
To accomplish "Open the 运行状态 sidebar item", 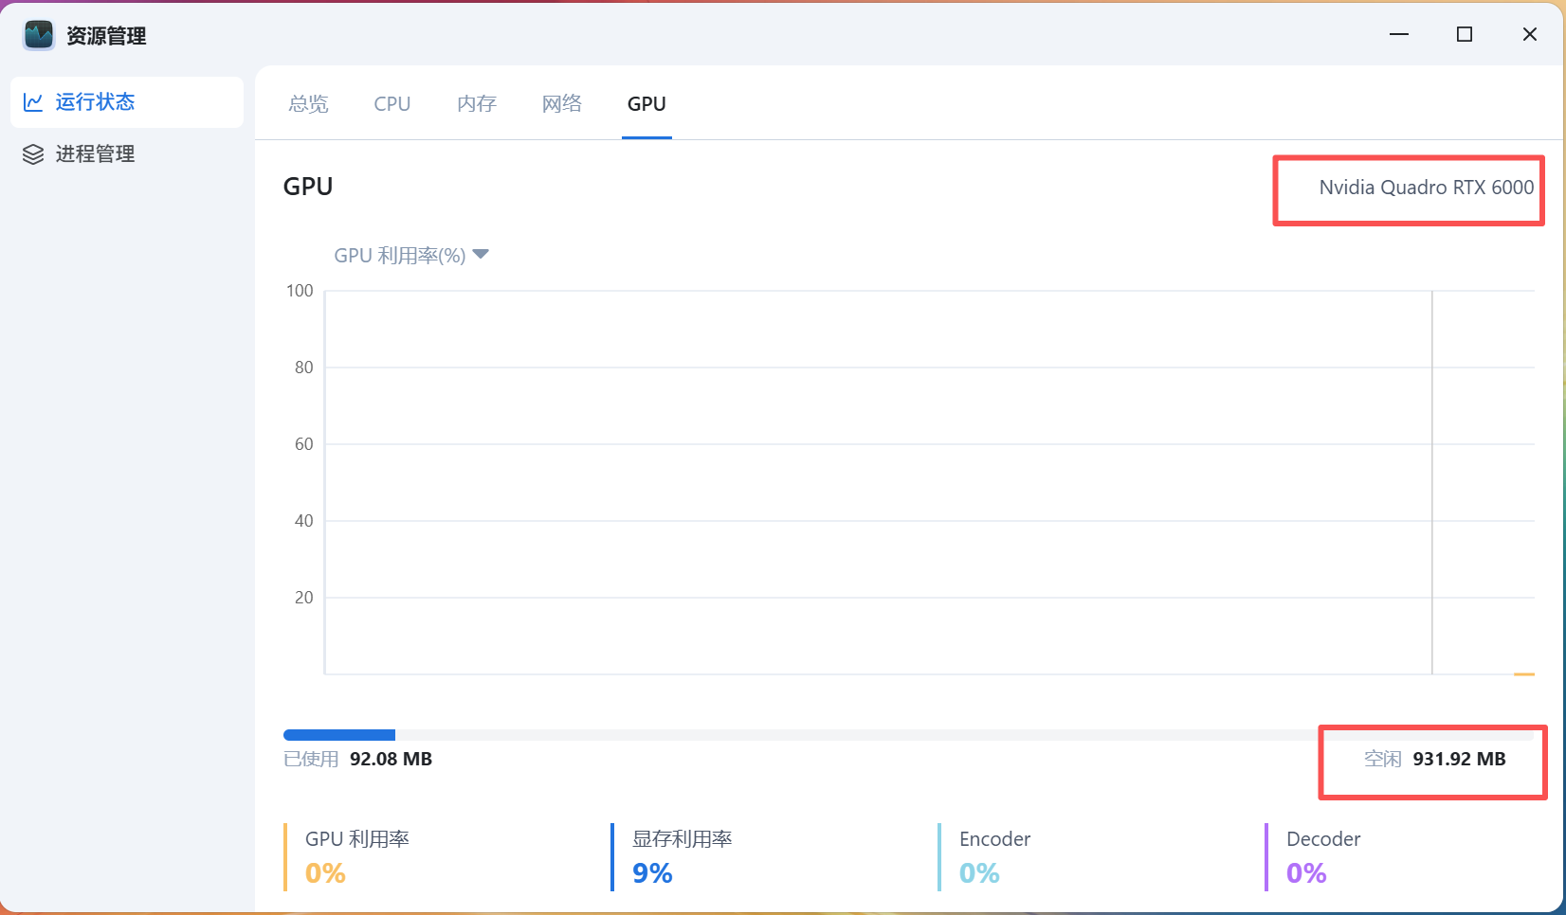I will coord(127,102).
